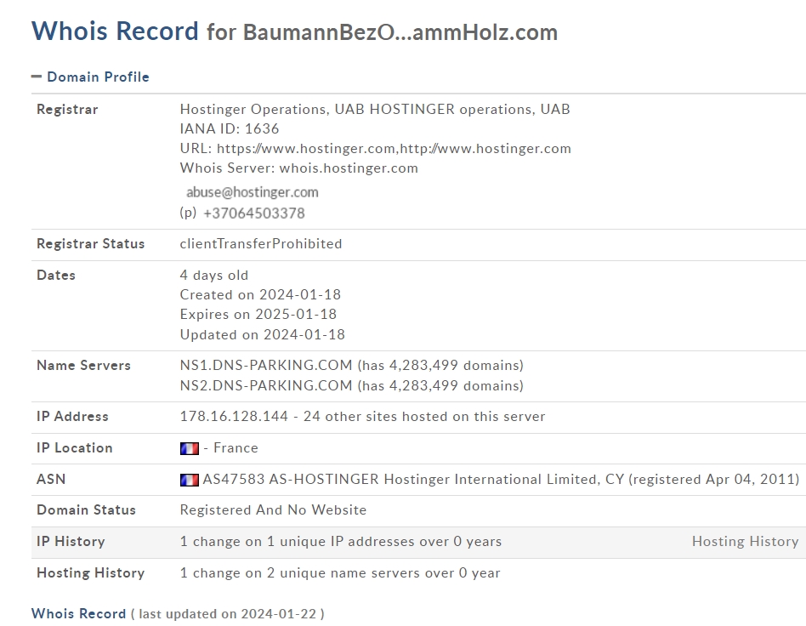Click the Hosting History row label

click(90, 573)
